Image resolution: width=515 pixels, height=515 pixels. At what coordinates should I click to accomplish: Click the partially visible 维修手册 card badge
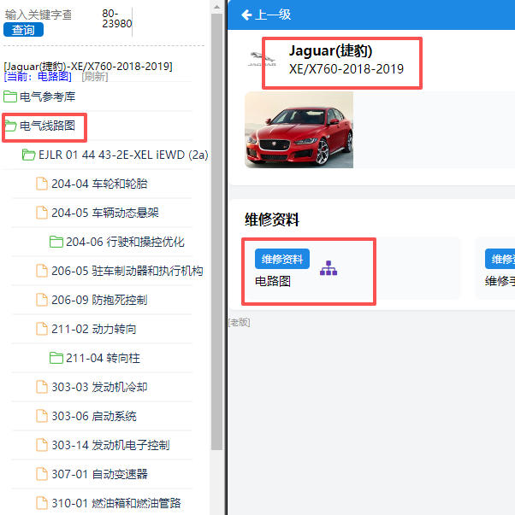click(x=500, y=259)
